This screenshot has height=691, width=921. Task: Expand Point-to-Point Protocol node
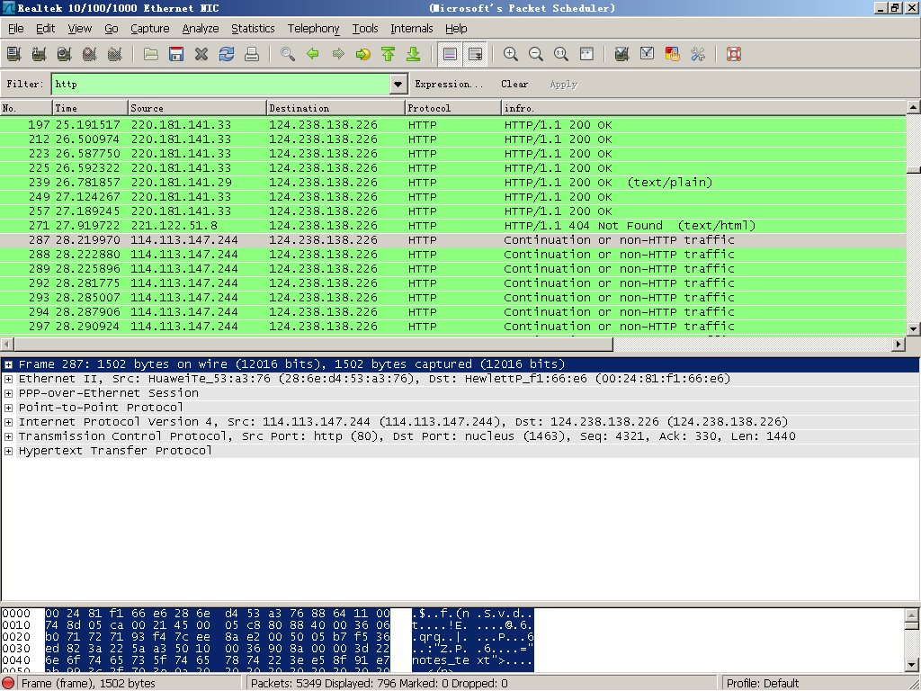click(9, 408)
